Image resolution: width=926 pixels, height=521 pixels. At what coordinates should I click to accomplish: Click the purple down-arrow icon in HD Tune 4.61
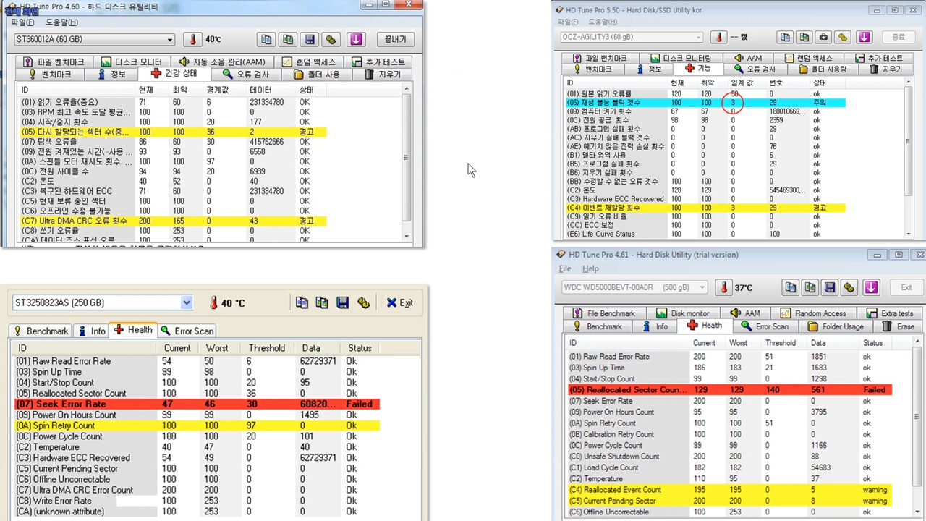(x=871, y=287)
